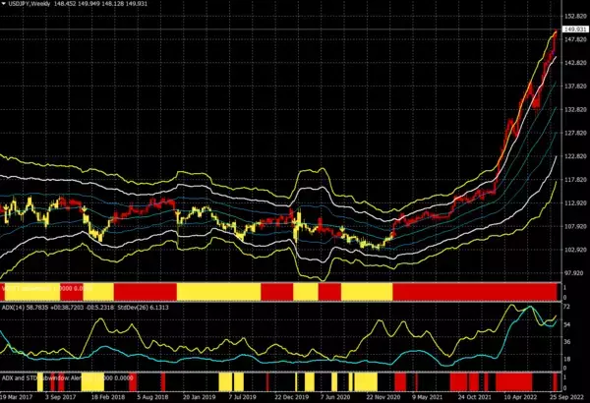
Task: Click the 142.820 price scale label
Action: point(574,63)
